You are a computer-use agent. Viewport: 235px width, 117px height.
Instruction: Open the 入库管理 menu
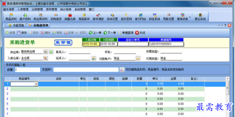tap(23, 10)
